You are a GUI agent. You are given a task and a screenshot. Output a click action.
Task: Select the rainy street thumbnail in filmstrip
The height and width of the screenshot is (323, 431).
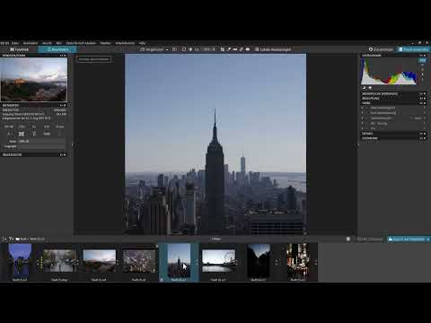pyautogui.click(x=59, y=261)
